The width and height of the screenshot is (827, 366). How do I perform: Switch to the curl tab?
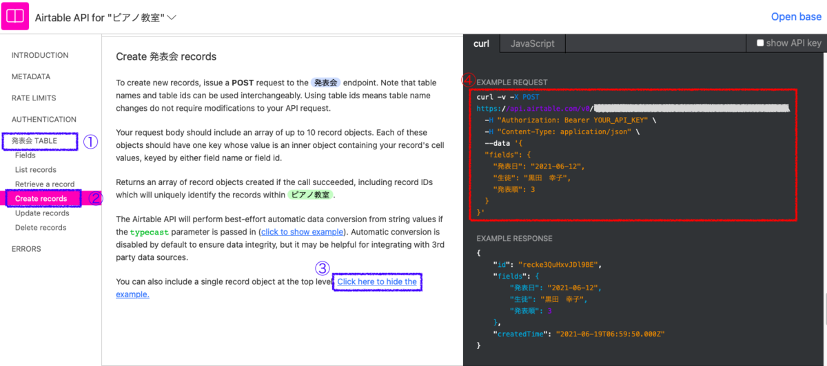click(x=482, y=43)
